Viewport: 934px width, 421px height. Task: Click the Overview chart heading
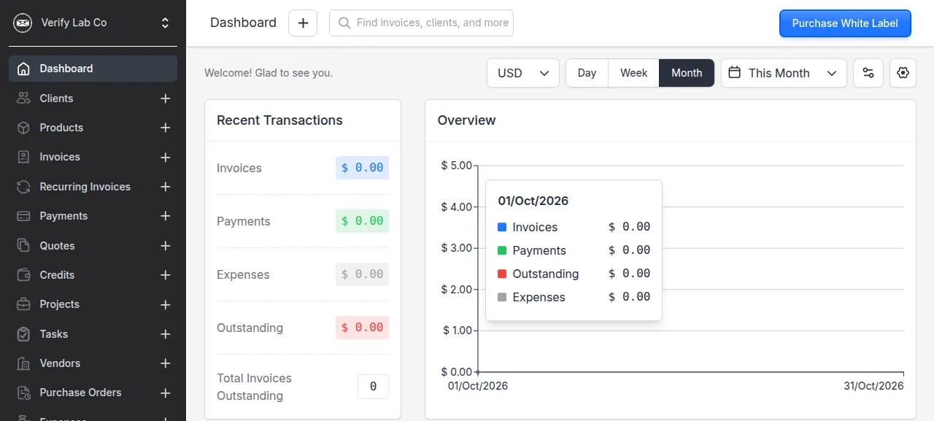(466, 120)
